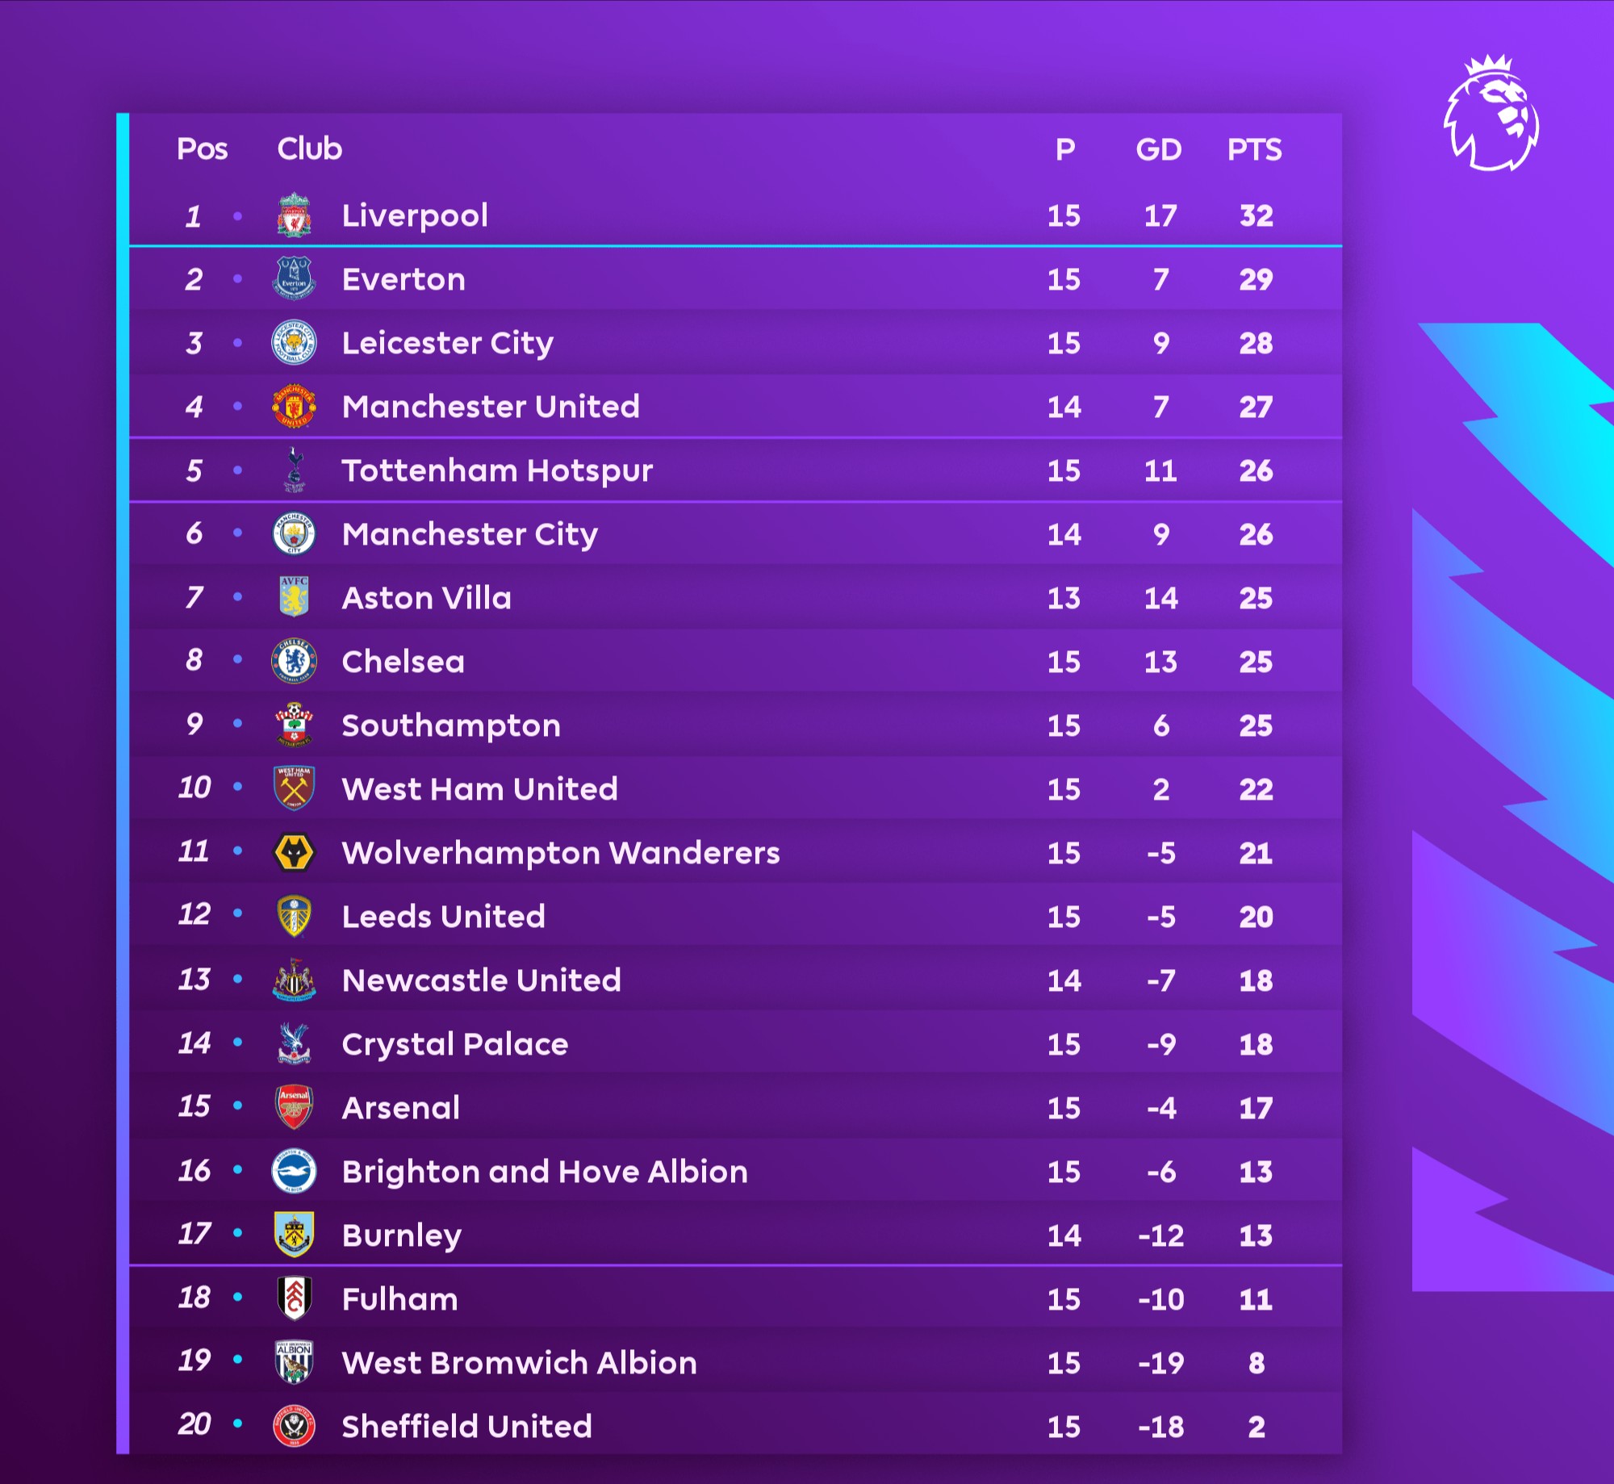Click the PTS column header
This screenshot has height=1484, width=1614.
[1254, 149]
